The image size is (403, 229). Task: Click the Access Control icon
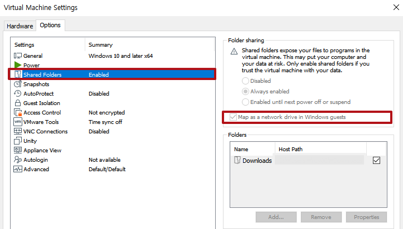(x=18, y=112)
